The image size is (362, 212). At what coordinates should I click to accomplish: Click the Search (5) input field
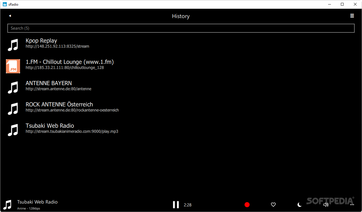[181, 28]
